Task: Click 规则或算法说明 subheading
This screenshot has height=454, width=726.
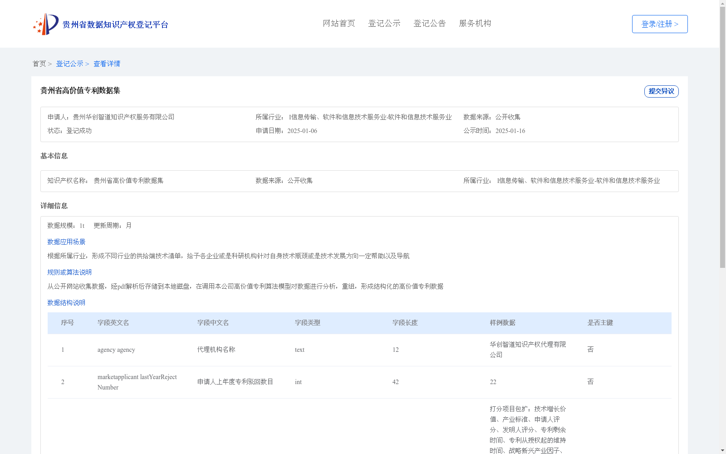Action: [69, 272]
